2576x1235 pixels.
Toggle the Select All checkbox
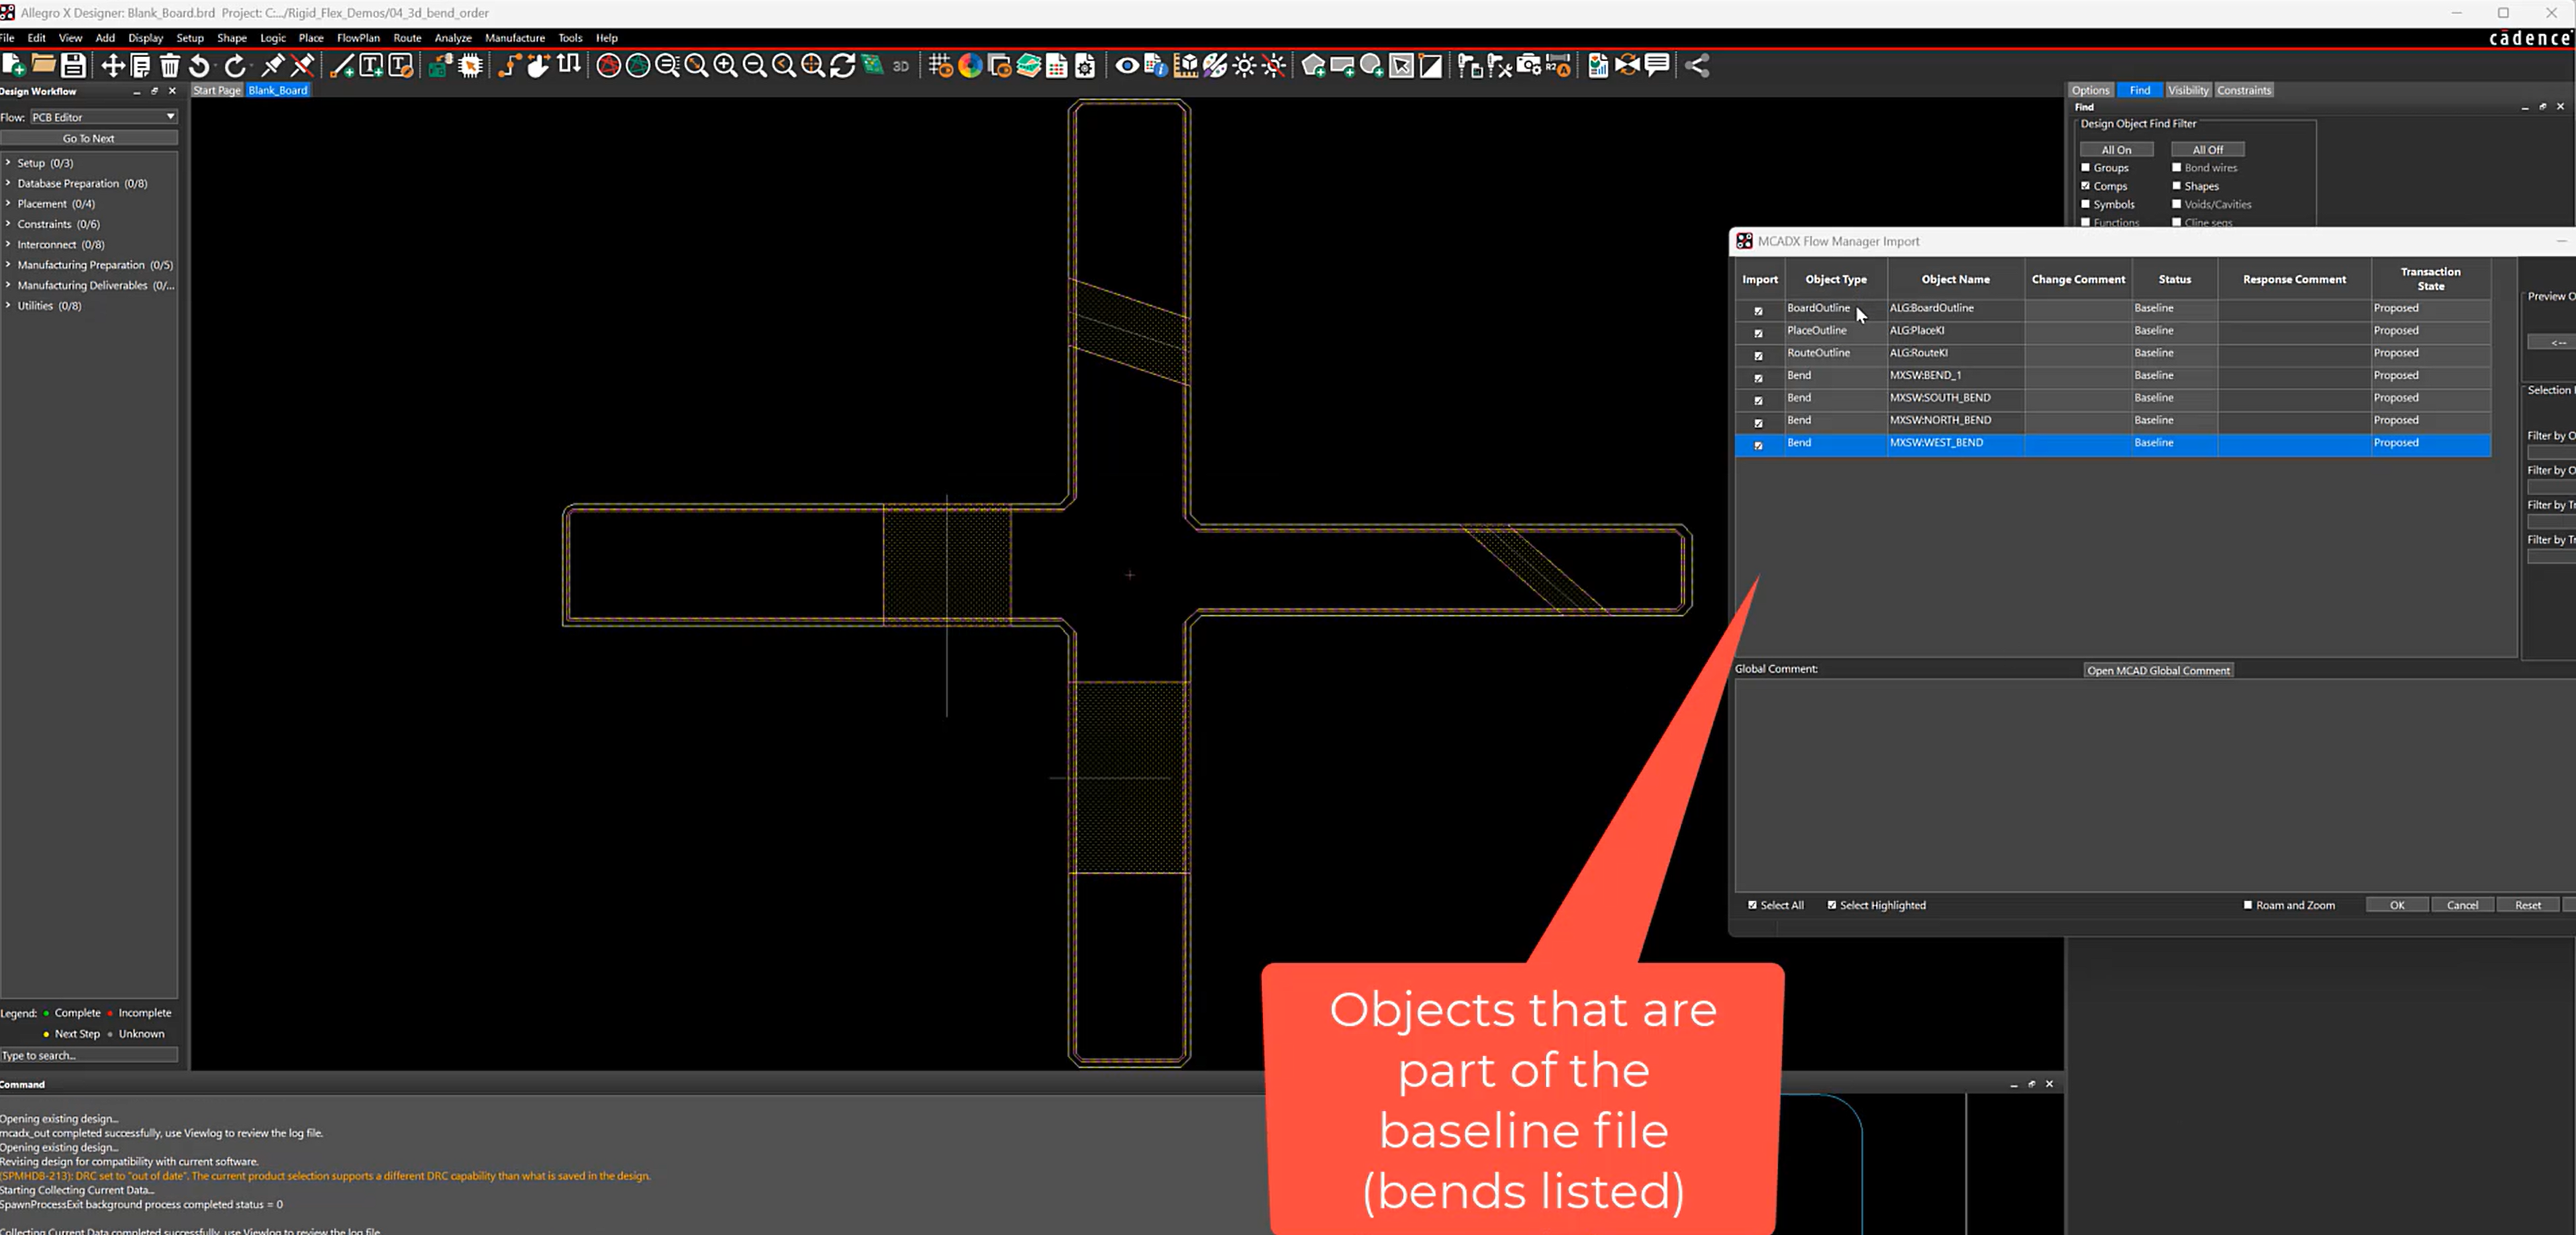tap(1752, 905)
